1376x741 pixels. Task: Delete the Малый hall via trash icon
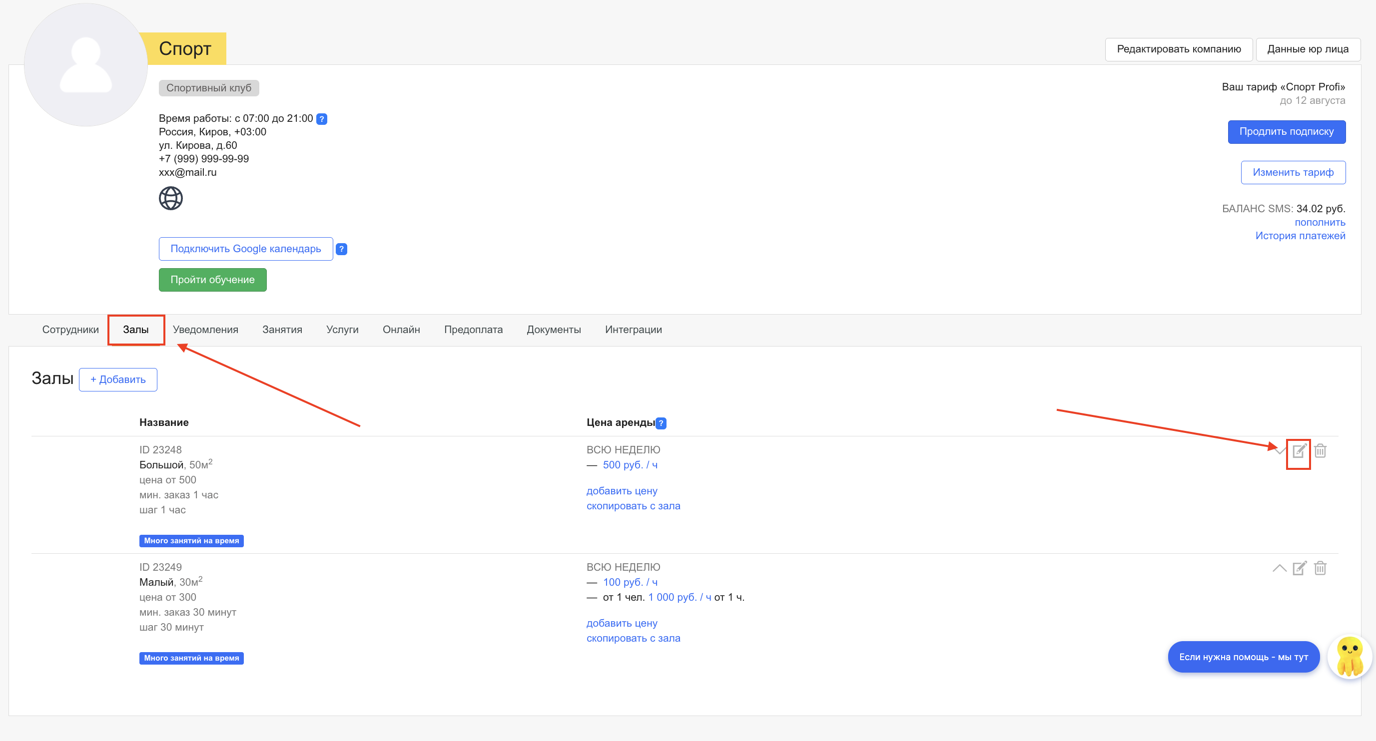click(1320, 568)
